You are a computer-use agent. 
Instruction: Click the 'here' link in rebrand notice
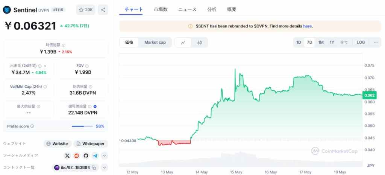coord(308,26)
